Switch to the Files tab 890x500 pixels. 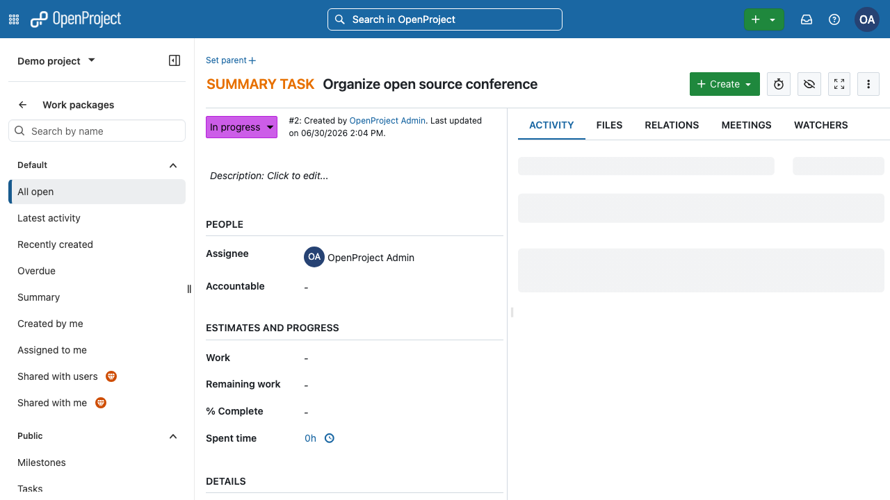pos(609,125)
